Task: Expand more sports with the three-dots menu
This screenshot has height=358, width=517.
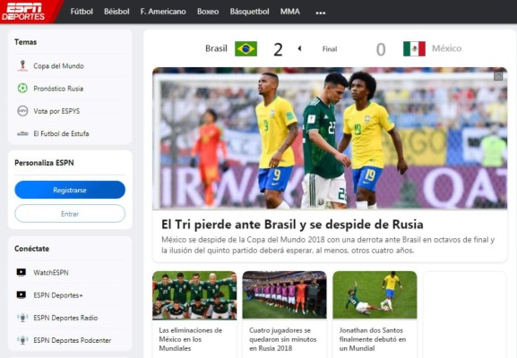Action: [321, 13]
